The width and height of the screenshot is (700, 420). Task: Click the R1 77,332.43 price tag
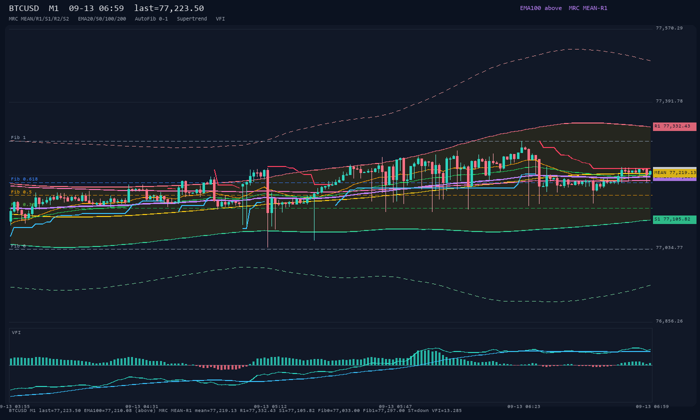coord(674,126)
